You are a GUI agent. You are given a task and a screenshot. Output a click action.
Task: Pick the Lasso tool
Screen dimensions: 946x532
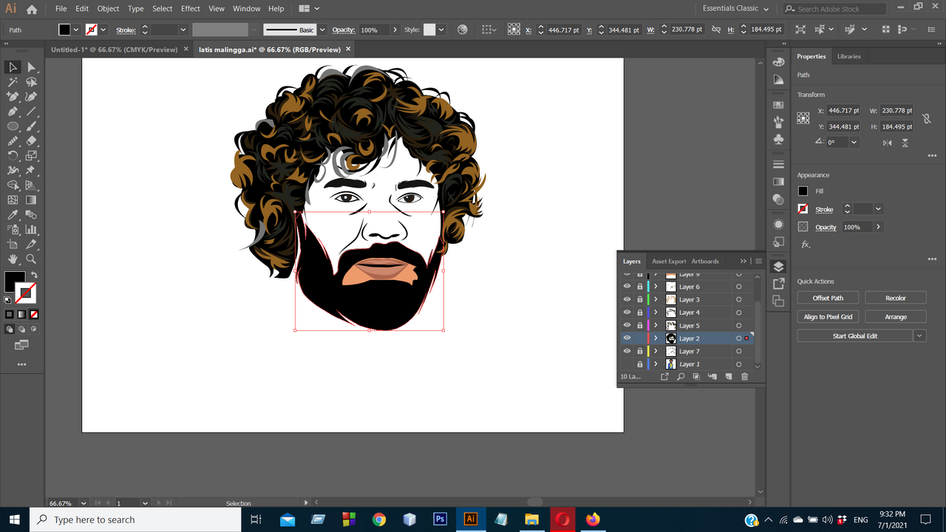click(x=31, y=82)
